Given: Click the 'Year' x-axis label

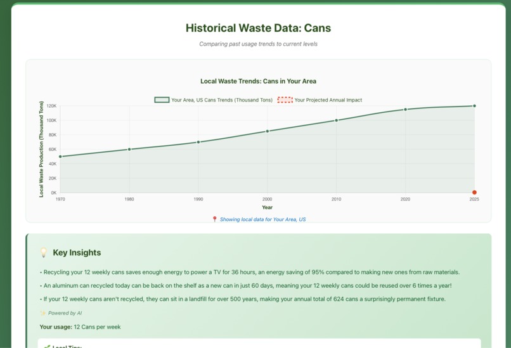Looking at the screenshot, I should pos(268,207).
